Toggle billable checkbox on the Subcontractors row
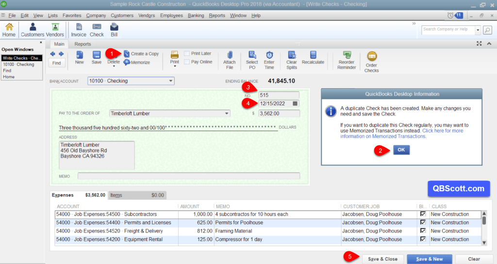This screenshot has width=497, height=264. click(x=423, y=214)
